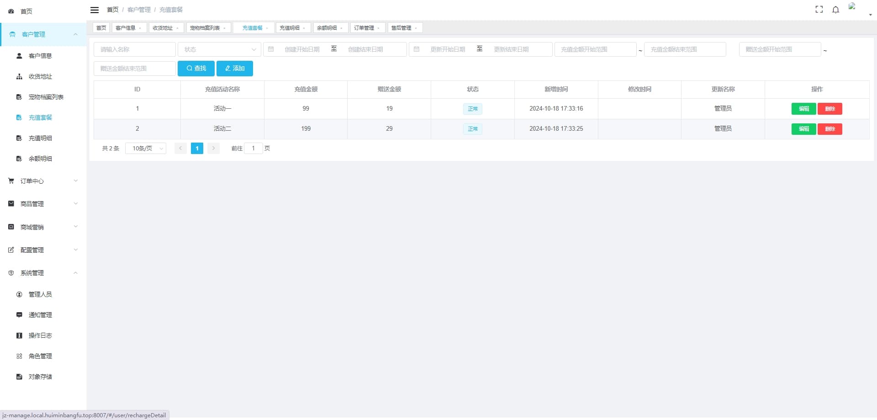
Task: Go to next page arrow
Action: pos(213,149)
